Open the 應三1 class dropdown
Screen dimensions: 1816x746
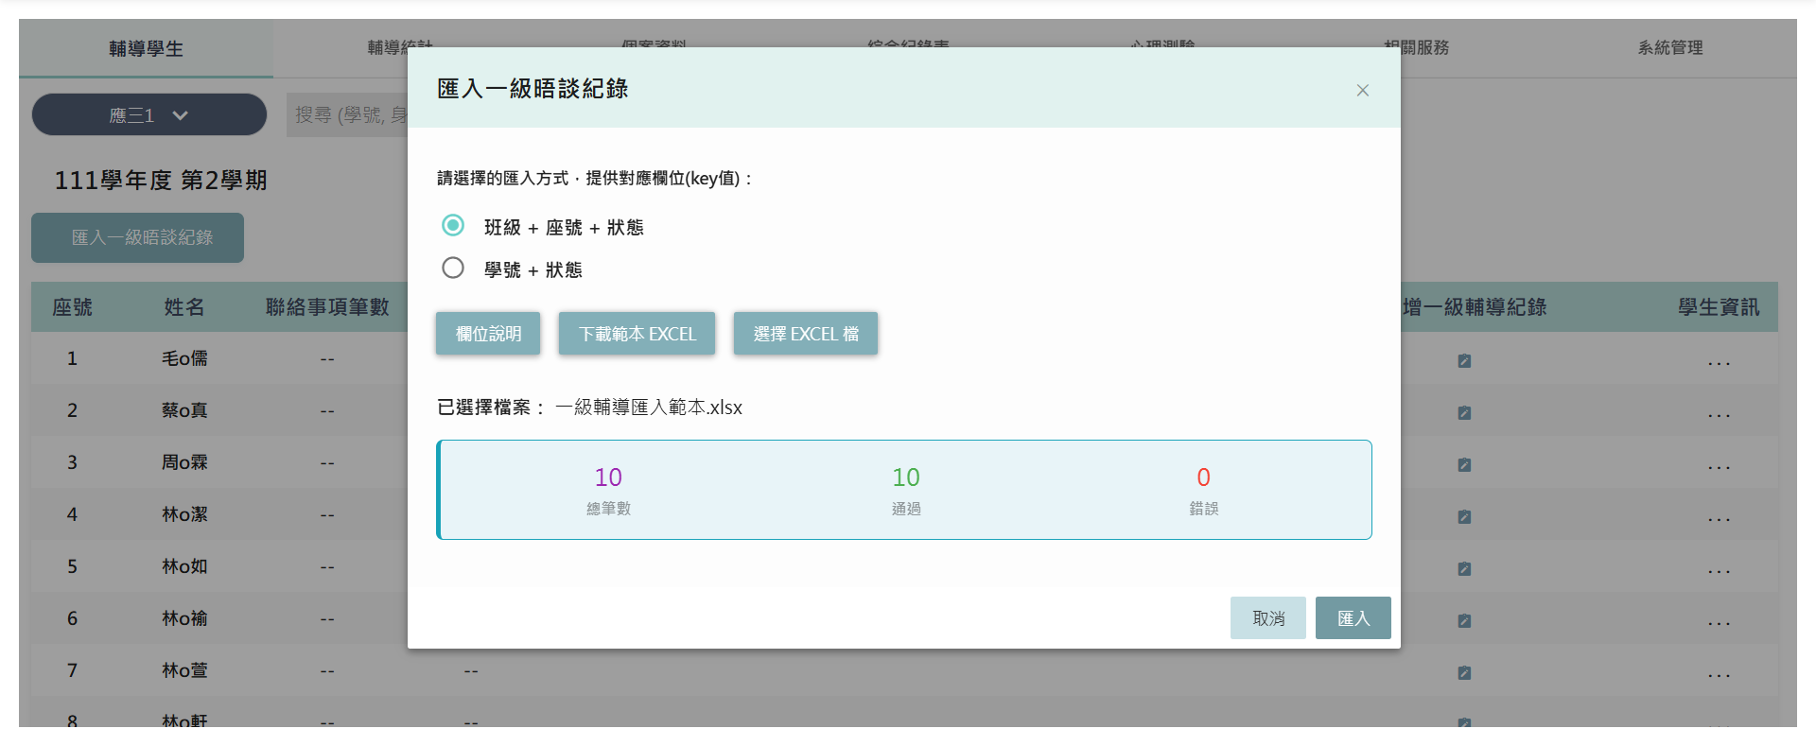pyautogui.click(x=149, y=114)
